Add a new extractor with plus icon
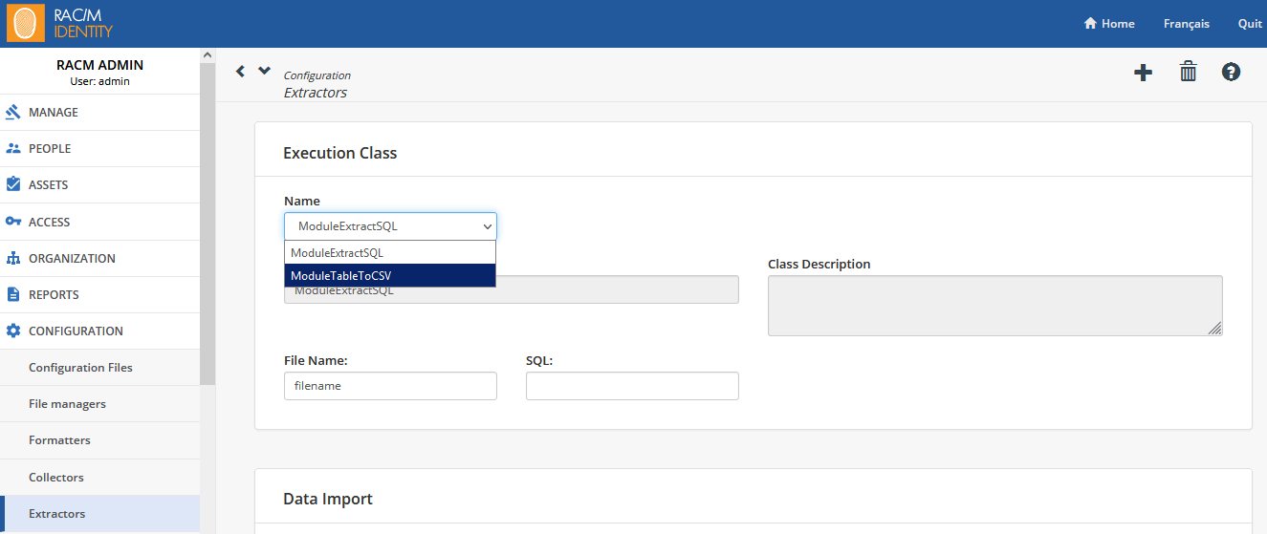Screen dimensions: 1267x534 tap(1143, 72)
